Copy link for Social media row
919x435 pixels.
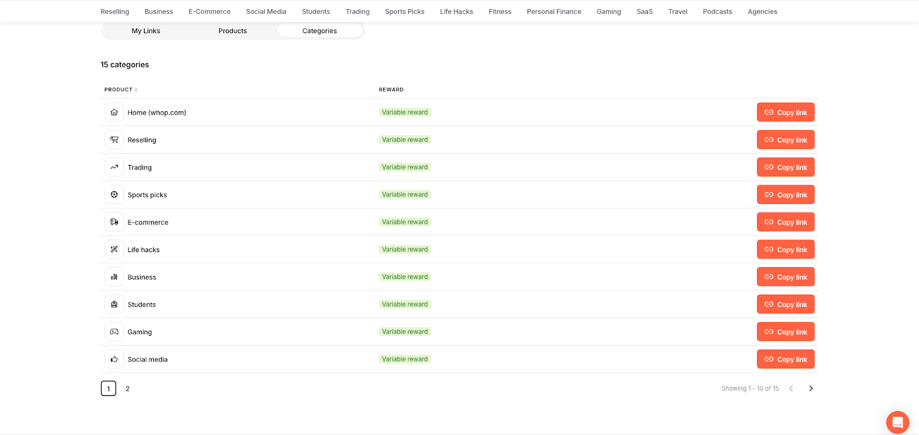coord(786,359)
